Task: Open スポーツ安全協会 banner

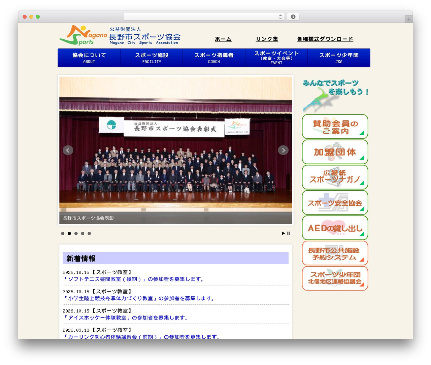Action: 335,202
